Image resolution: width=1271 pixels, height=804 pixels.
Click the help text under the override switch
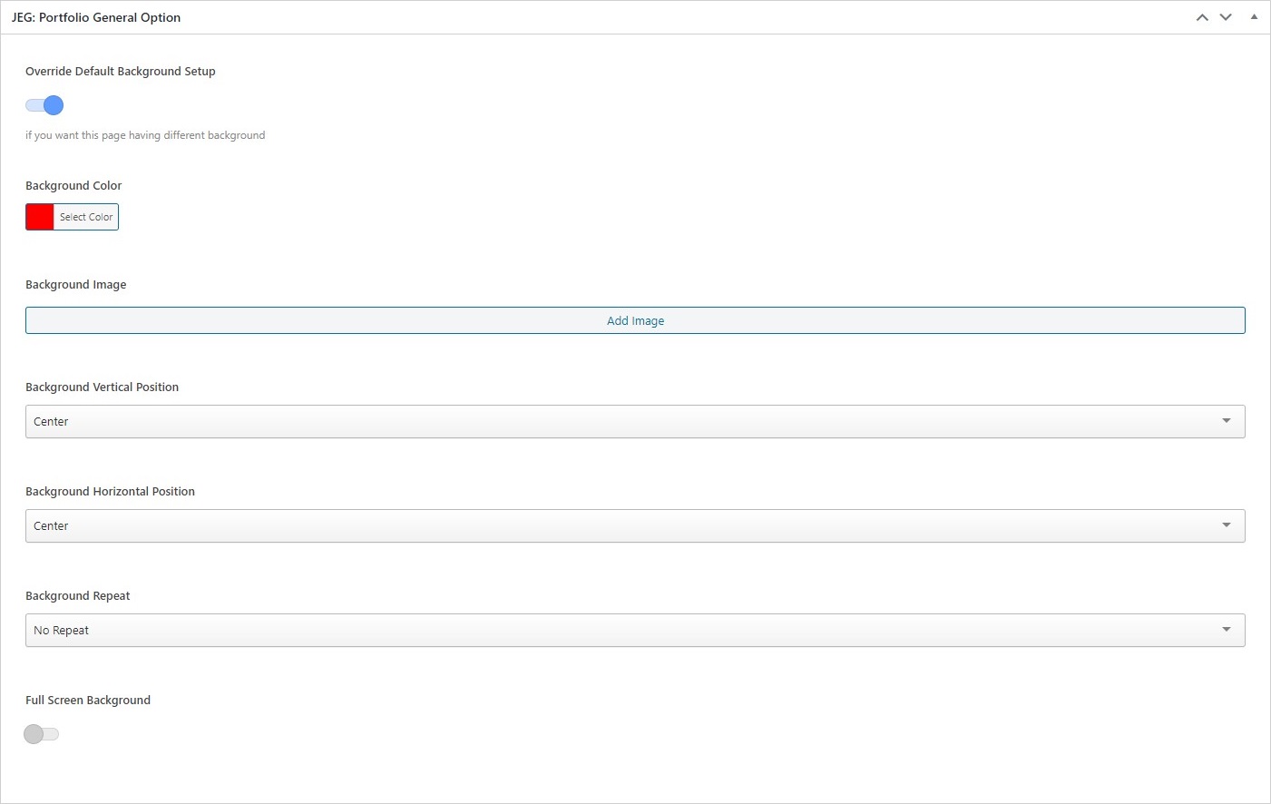point(145,135)
